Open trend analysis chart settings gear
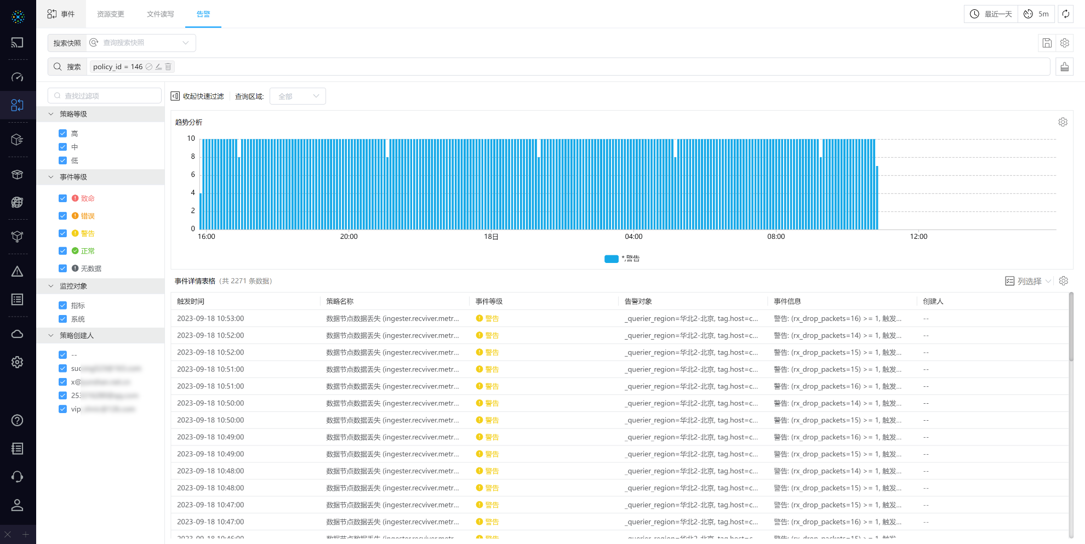1085x544 pixels. tap(1063, 122)
